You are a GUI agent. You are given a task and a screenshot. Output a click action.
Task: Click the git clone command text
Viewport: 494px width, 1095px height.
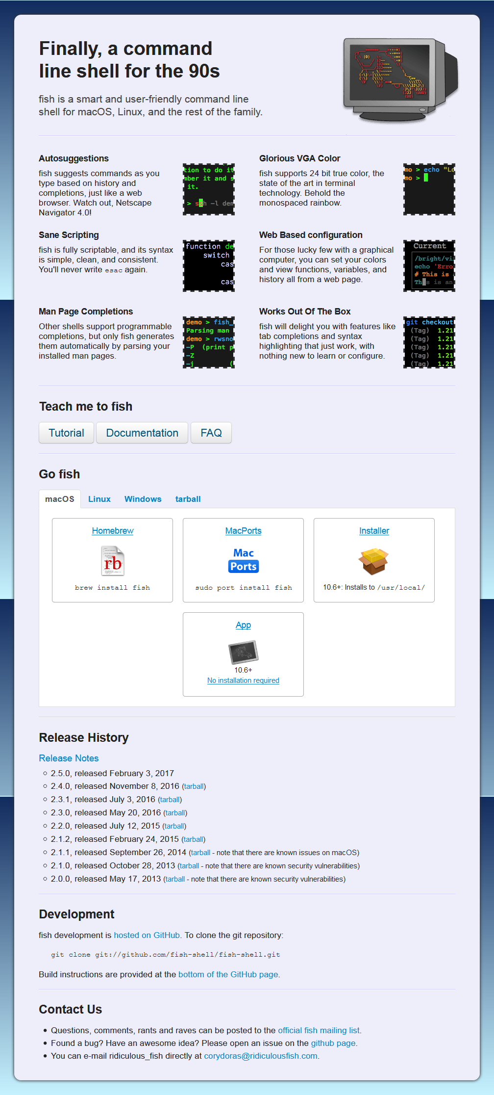click(x=166, y=955)
